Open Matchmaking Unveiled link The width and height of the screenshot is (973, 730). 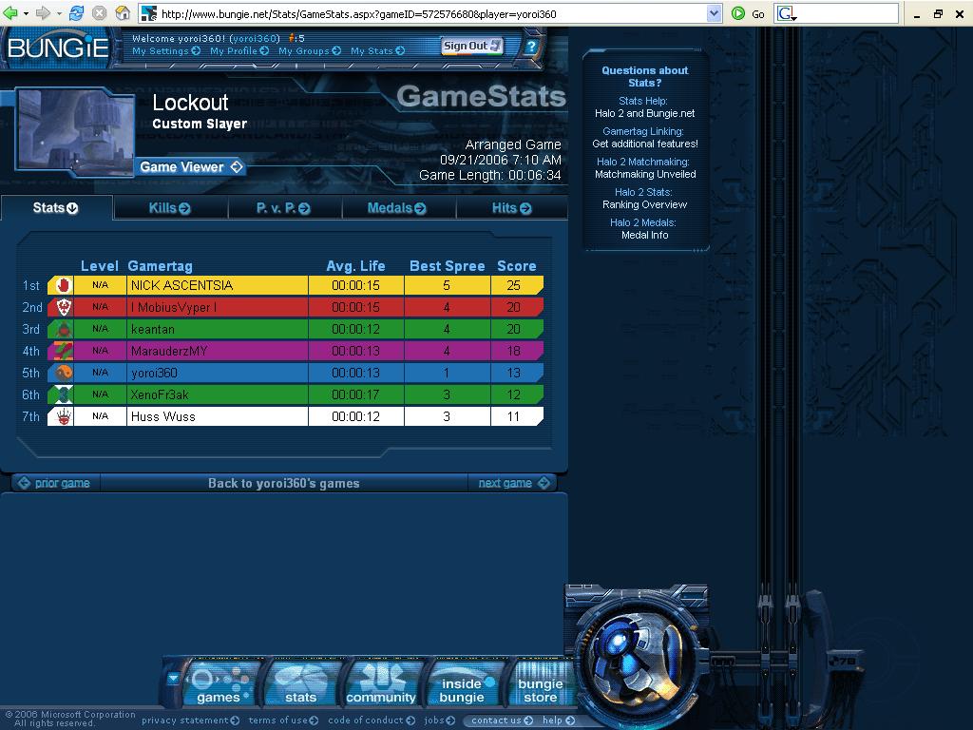[645, 175]
